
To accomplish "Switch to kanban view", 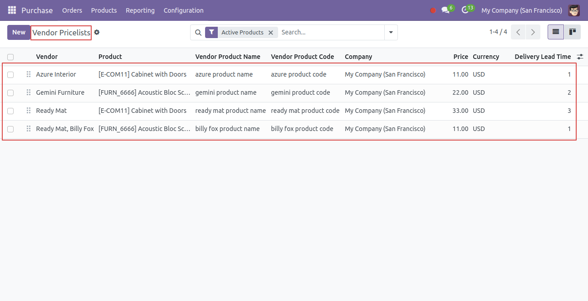I will pos(573,32).
